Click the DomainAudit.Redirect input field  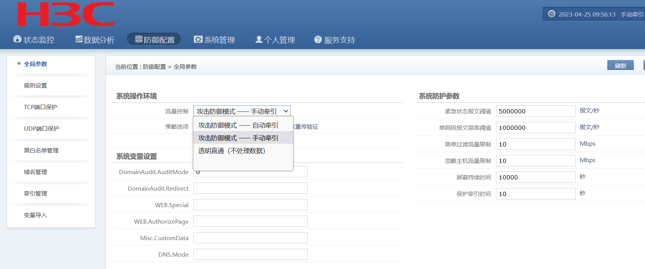point(250,188)
